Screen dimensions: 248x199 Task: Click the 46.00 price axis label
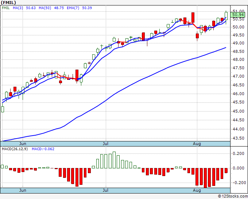point(239,94)
